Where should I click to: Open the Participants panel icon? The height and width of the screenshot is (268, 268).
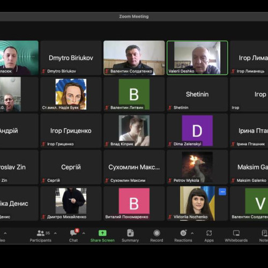[41, 233]
